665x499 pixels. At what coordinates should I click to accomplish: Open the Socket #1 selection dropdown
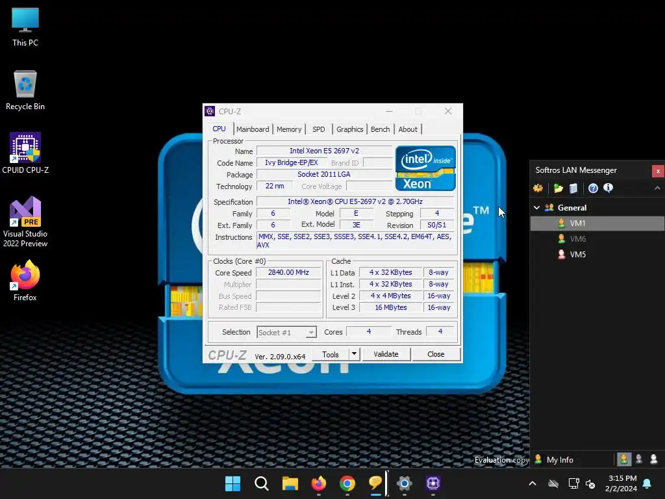pos(286,332)
